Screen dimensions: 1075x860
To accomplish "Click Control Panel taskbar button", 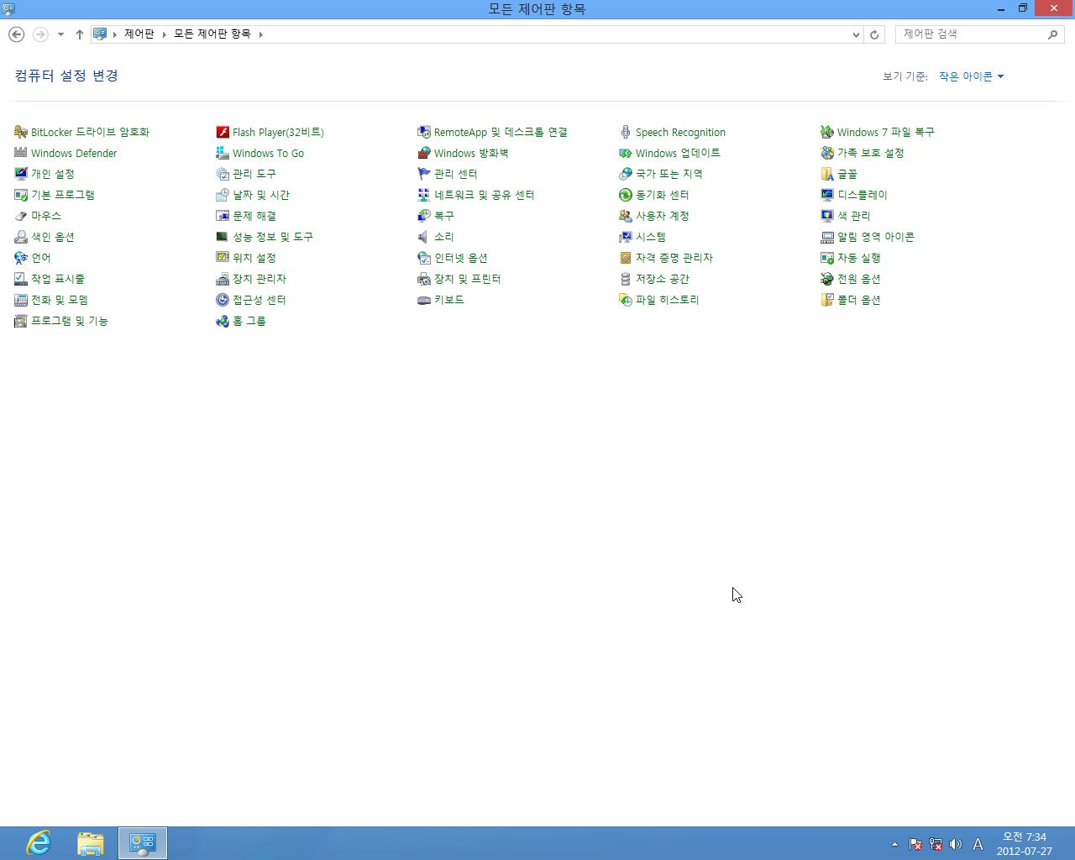I will 143,843.
